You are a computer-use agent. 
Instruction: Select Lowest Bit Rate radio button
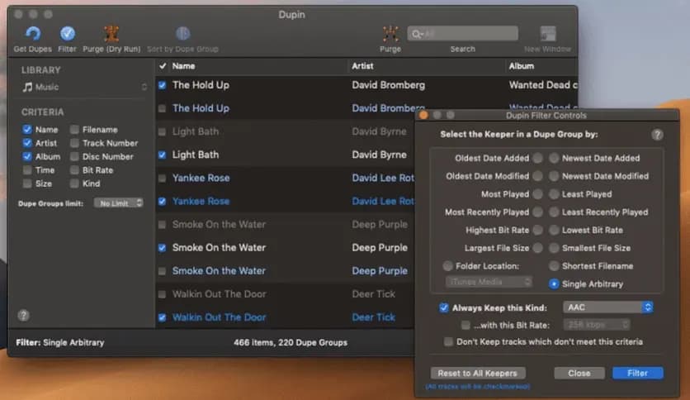point(554,230)
